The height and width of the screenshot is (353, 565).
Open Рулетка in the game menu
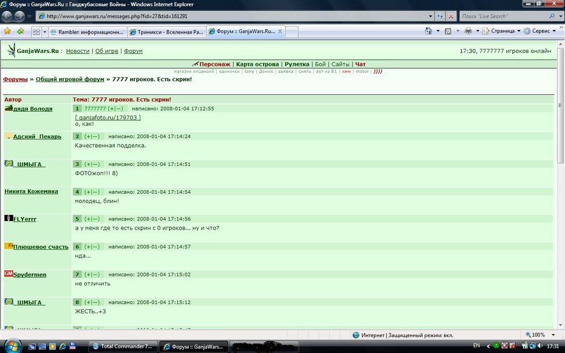pyautogui.click(x=297, y=64)
